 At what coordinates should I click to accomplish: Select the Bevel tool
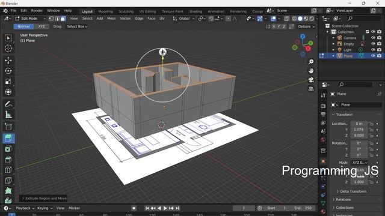(x=8, y=160)
